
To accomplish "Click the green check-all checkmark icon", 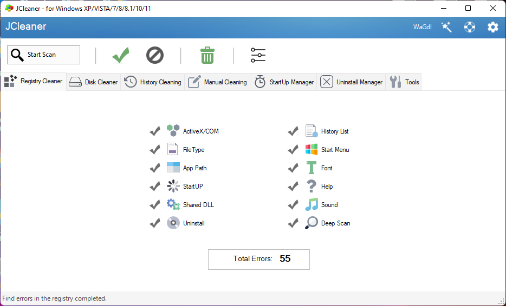I will click(x=121, y=55).
